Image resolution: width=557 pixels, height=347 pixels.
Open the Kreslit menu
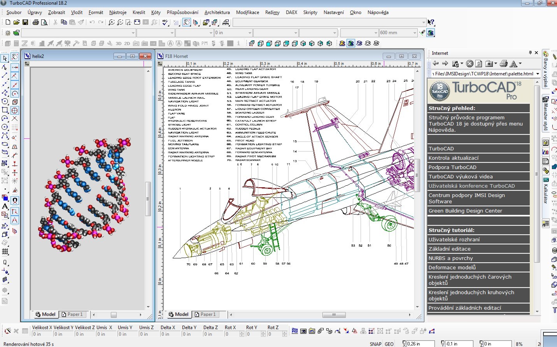point(139,12)
